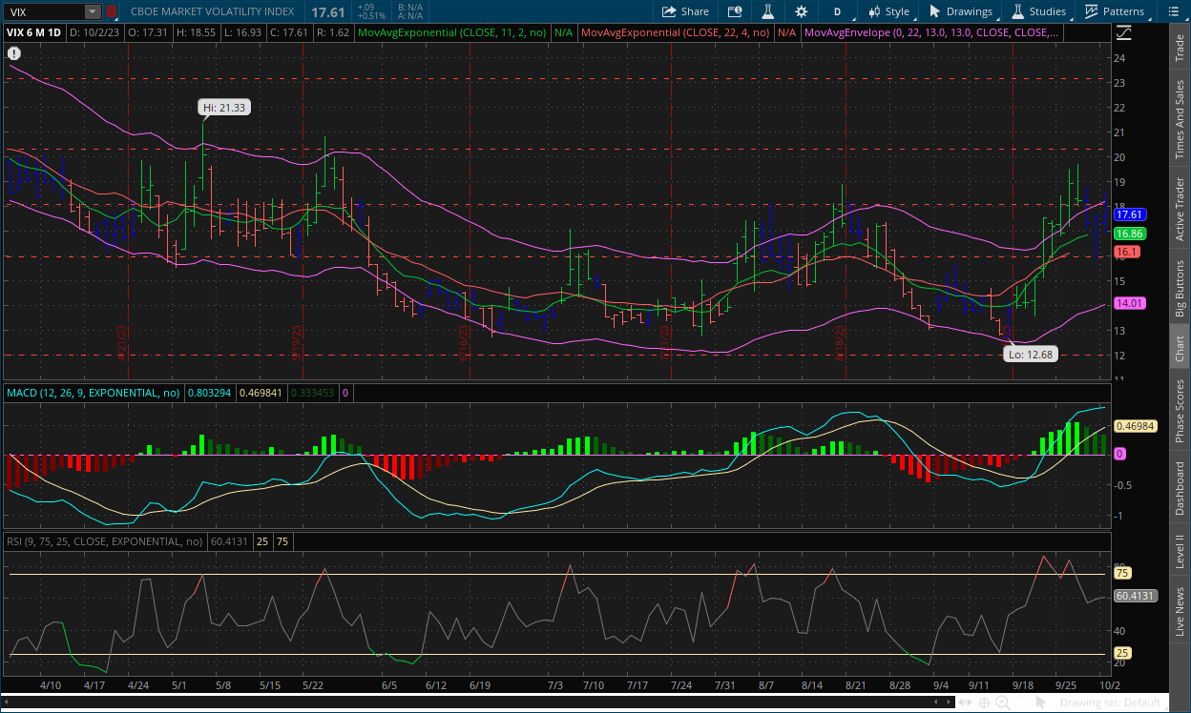Click the 16.86 green price tag on axis
1191x713 pixels.
1130,234
